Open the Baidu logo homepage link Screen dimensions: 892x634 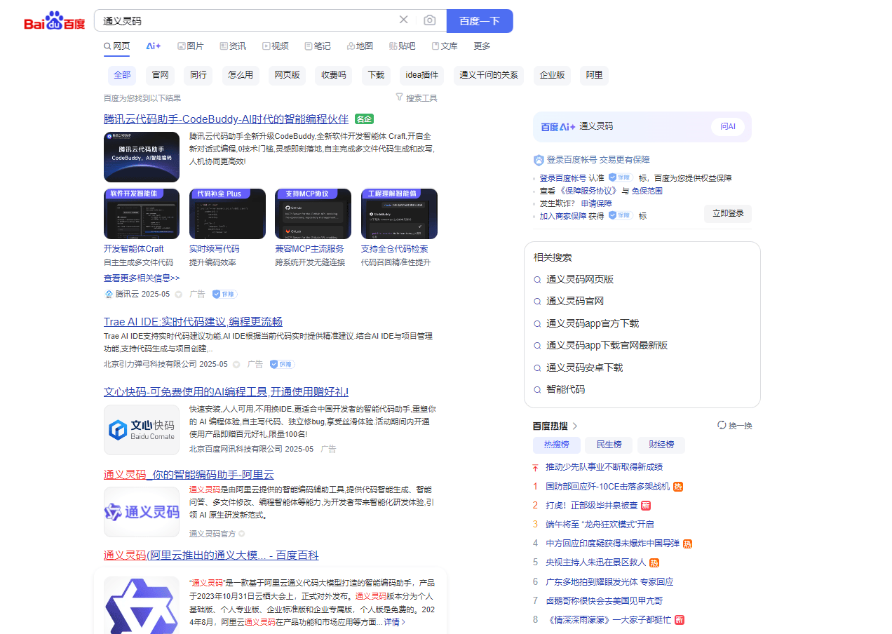(x=54, y=21)
